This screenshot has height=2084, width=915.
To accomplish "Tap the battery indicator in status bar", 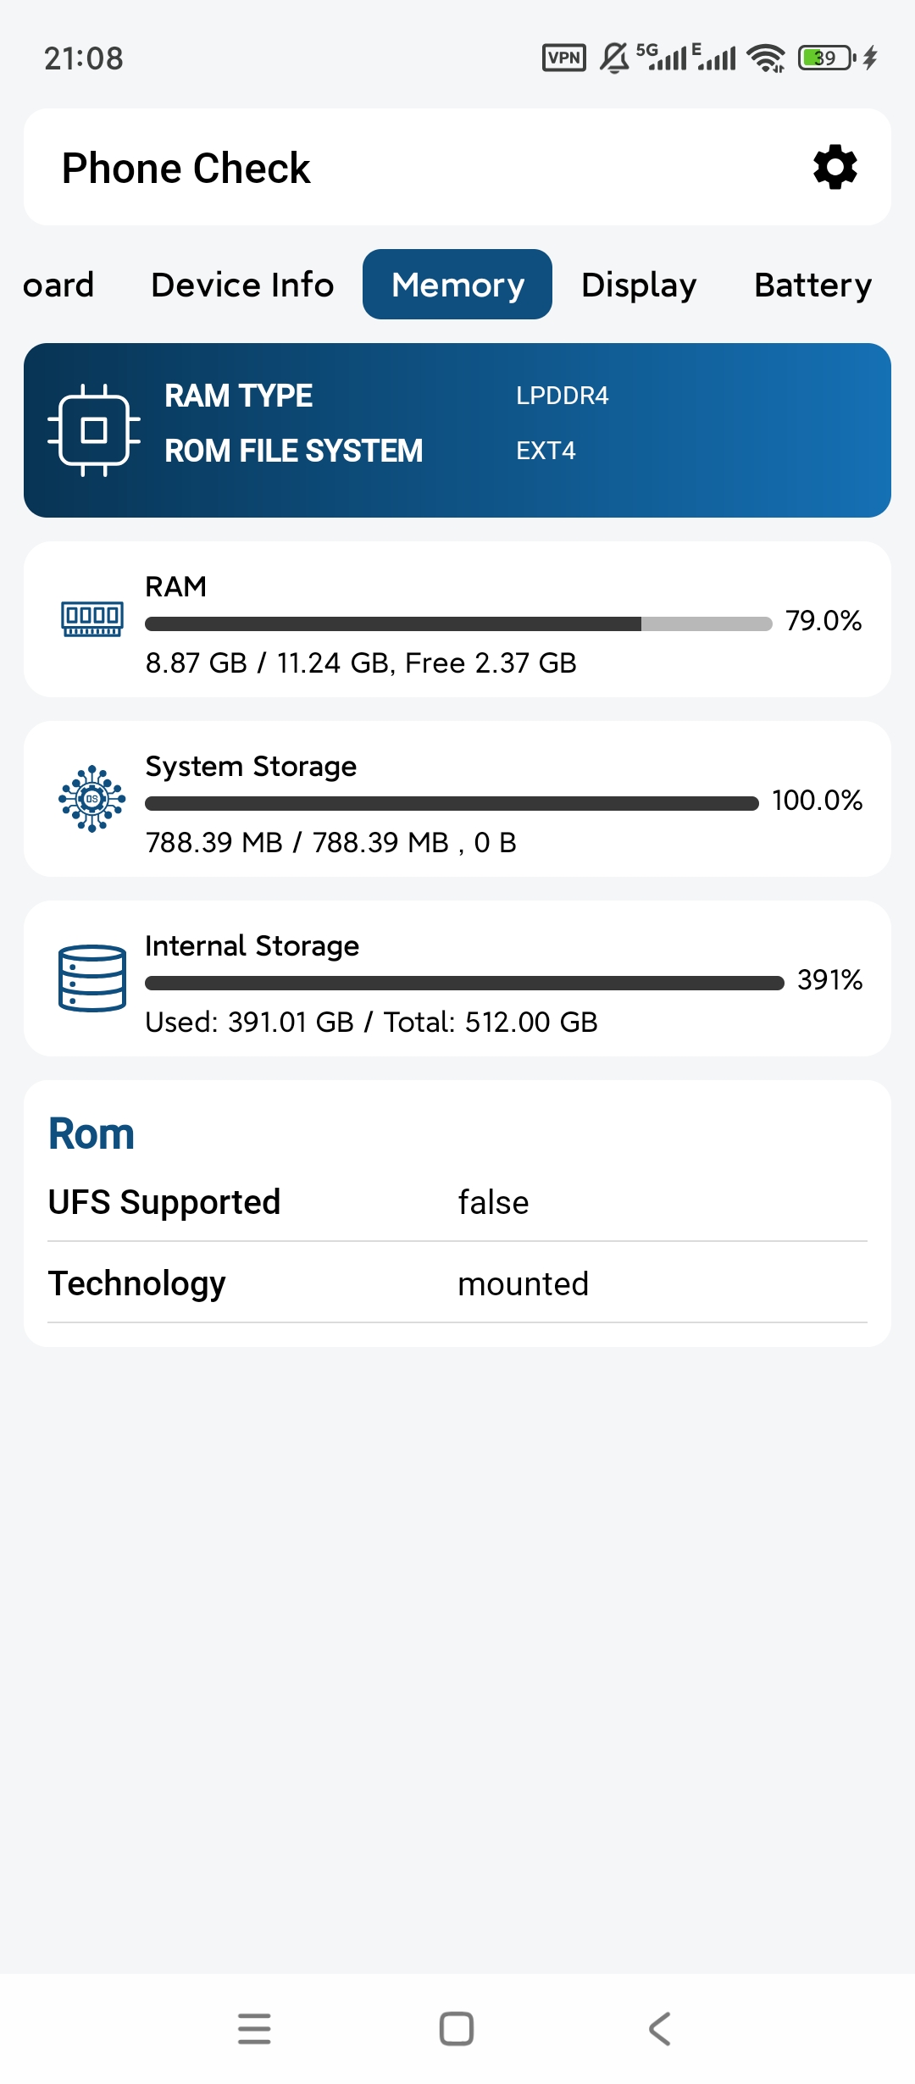I will coord(827,58).
